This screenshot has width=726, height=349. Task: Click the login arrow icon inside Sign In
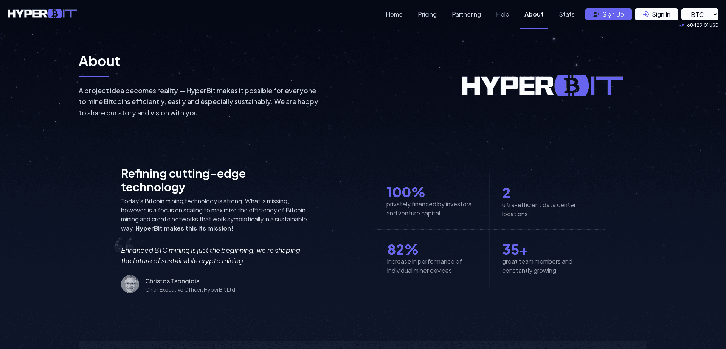(x=647, y=14)
